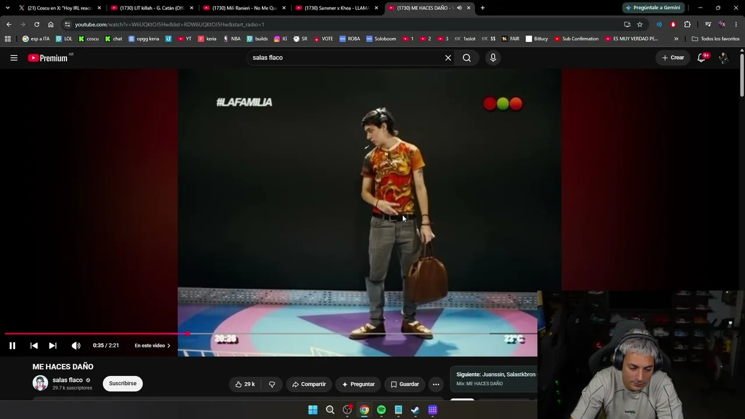Viewport: 745px width, 419px height.
Task: Open the 'Siguiente: Juanssin, Salastkbron' mix panel
Action: (x=495, y=379)
